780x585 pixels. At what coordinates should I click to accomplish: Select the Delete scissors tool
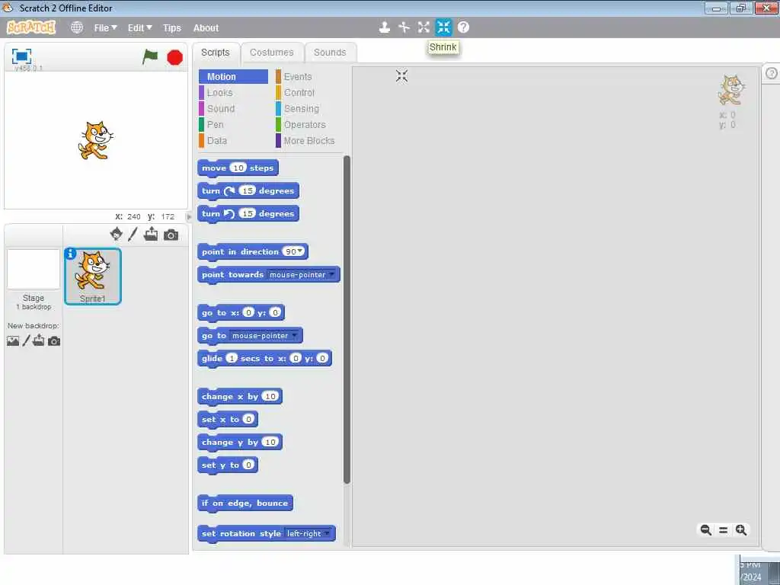coord(404,27)
